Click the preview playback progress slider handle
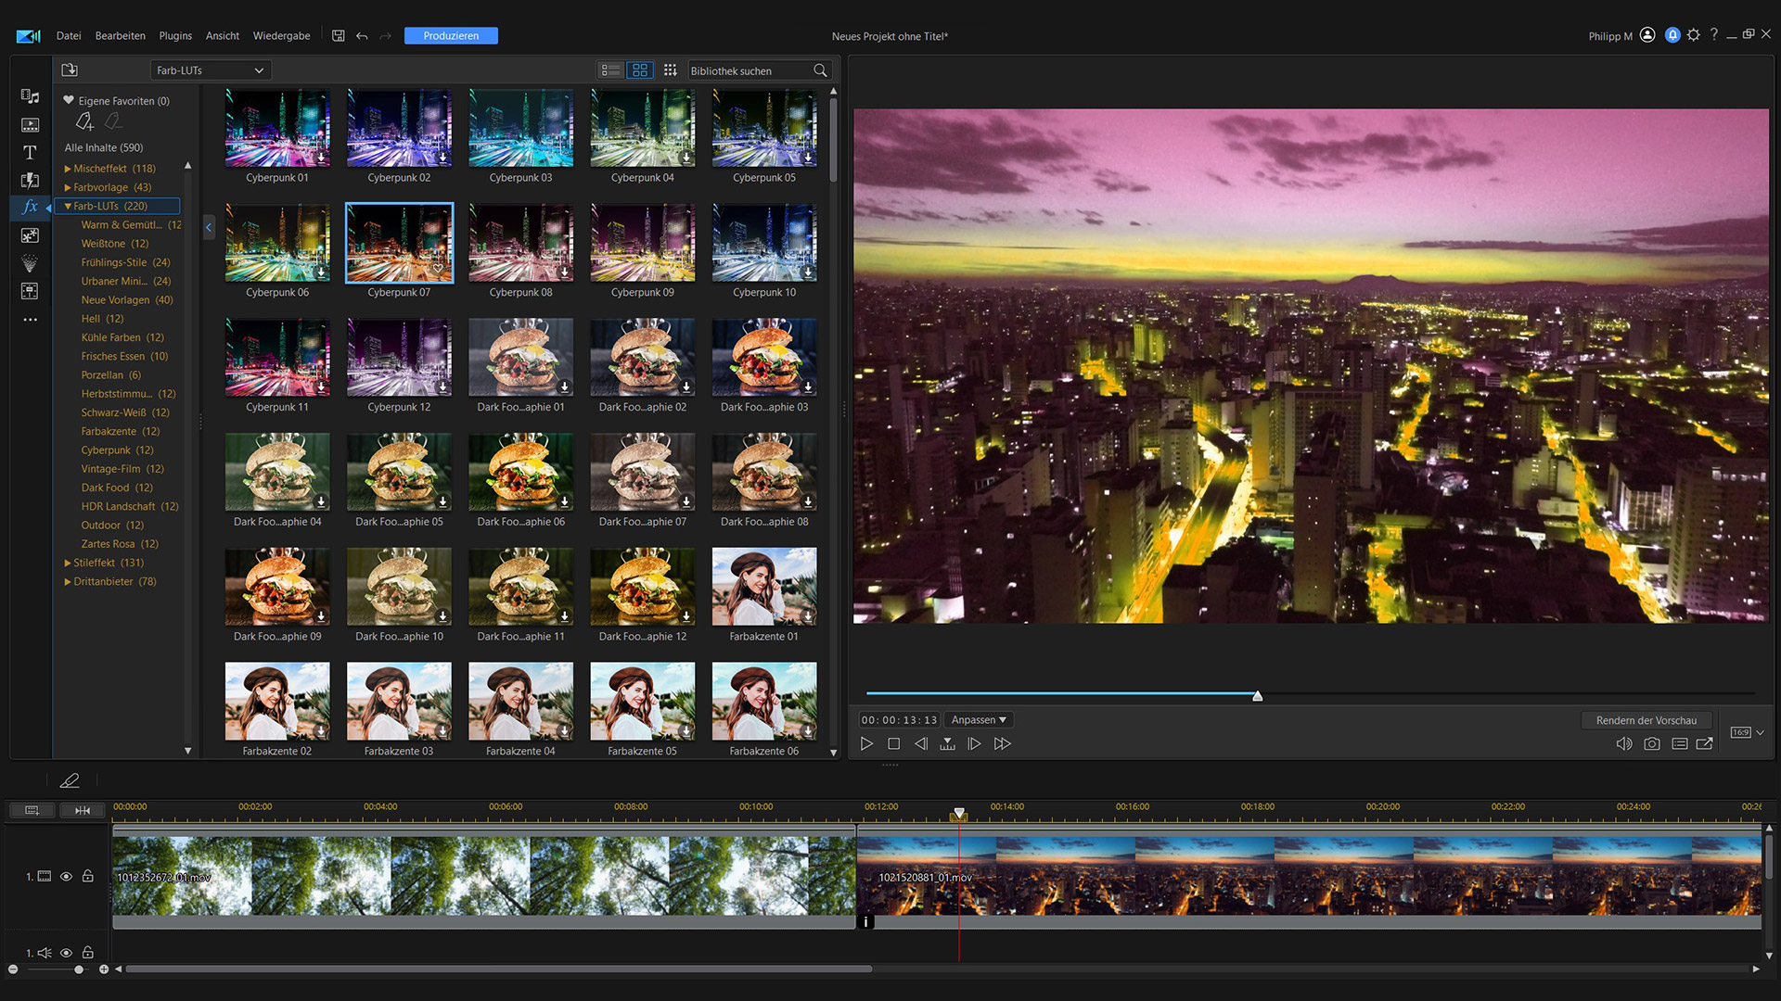 [x=1258, y=696]
